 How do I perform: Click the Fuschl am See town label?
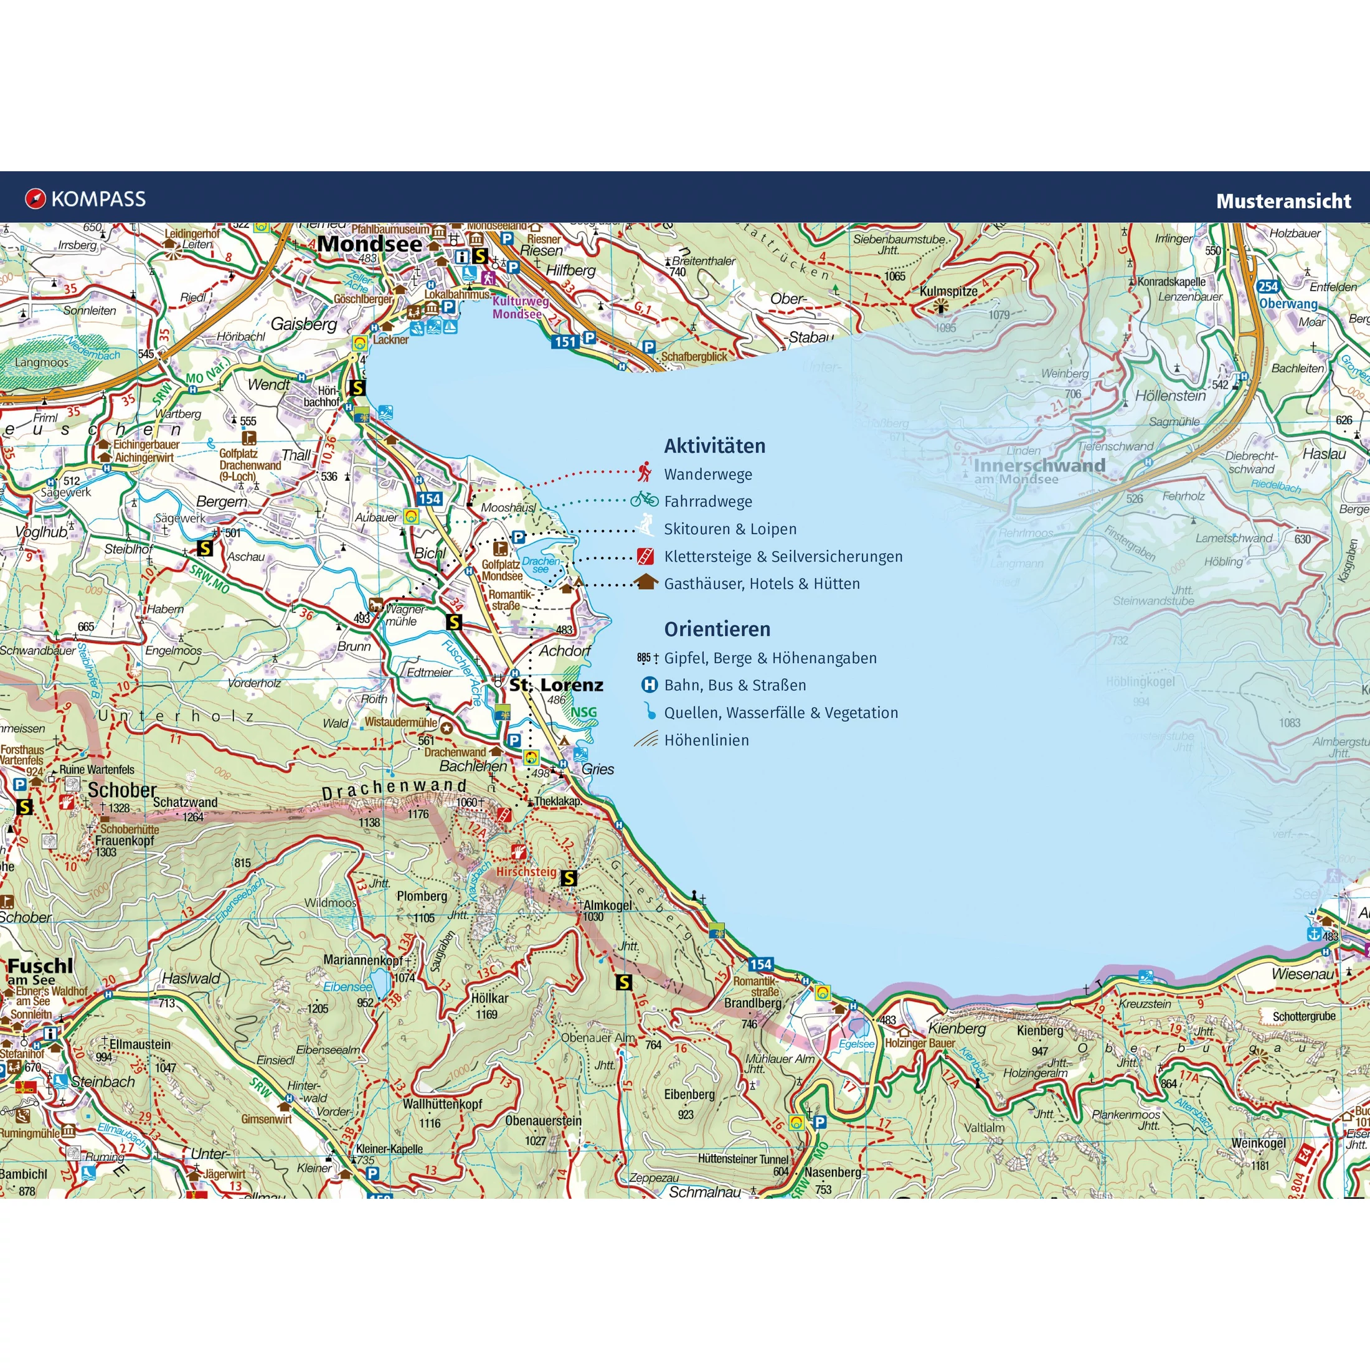(x=40, y=966)
